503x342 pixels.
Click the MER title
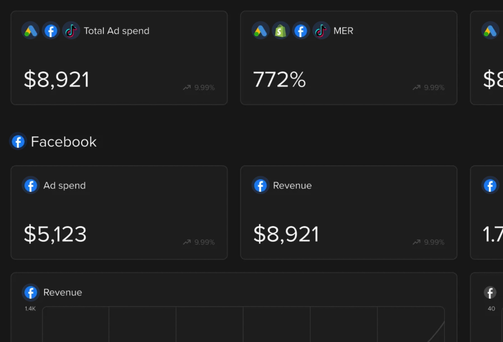[343, 31]
